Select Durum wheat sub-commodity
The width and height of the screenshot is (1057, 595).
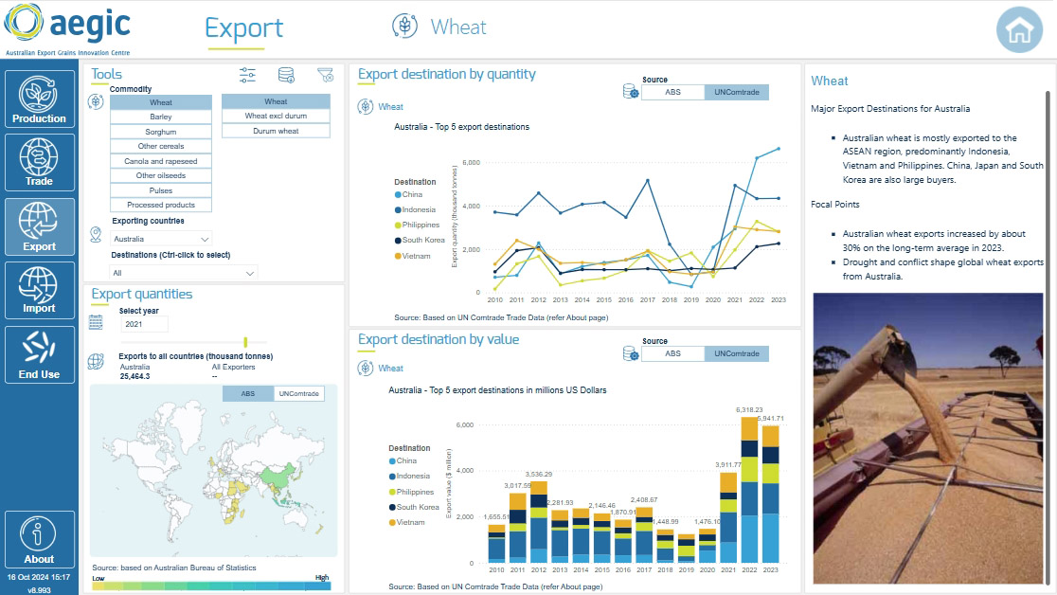(276, 131)
